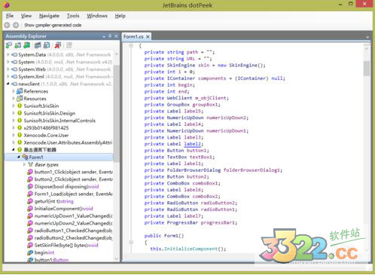Expand the System assembly node
The height and width of the screenshot is (275, 375).
pyautogui.click(x=8, y=62)
